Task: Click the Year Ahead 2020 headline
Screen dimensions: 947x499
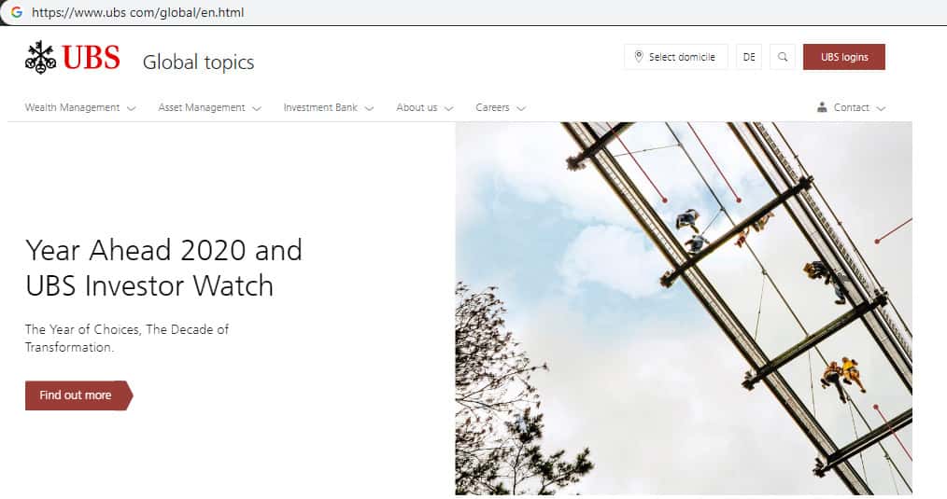Action: pos(163,268)
